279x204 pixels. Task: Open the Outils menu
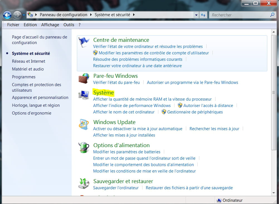coord(69,25)
